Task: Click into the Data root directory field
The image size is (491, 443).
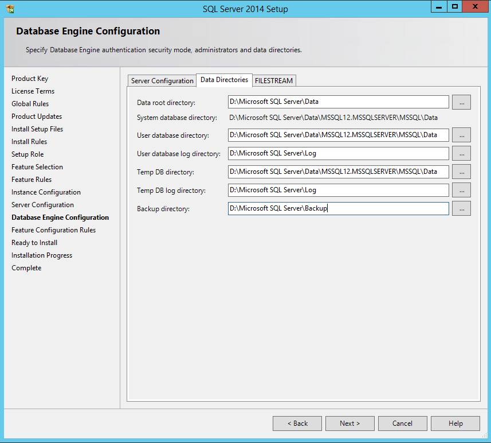Action: click(x=338, y=102)
